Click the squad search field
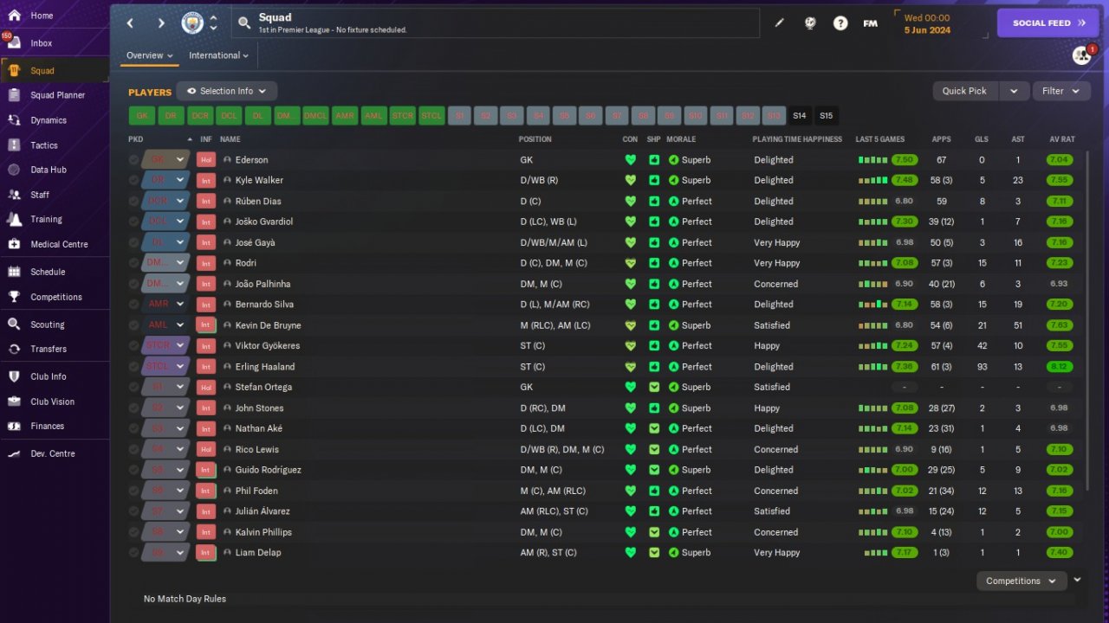1109x623 pixels. tap(496, 23)
